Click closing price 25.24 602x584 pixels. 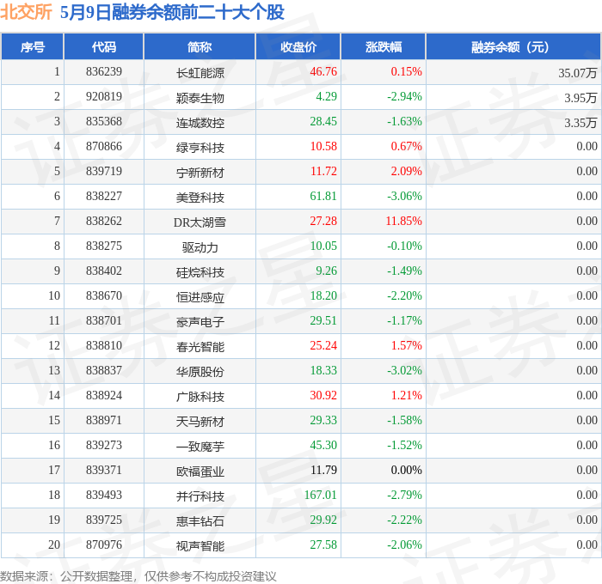point(323,346)
